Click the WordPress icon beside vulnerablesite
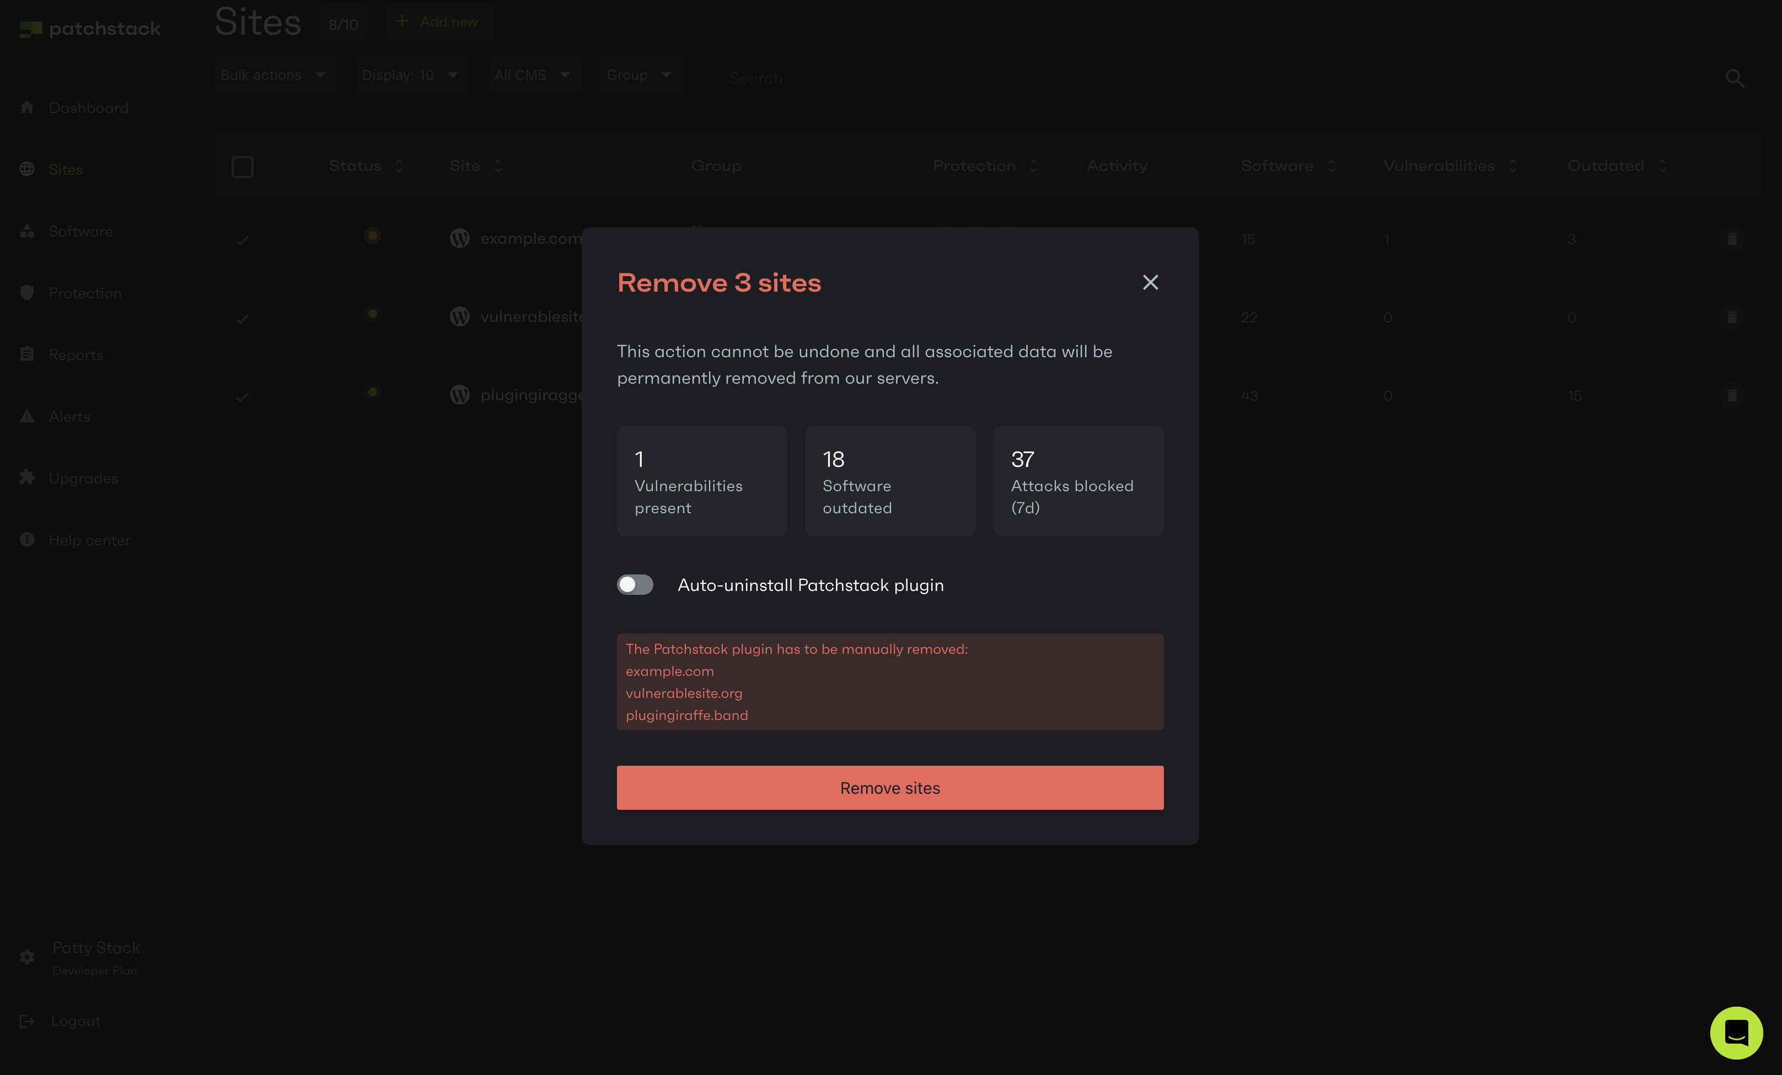 pyautogui.click(x=460, y=316)
